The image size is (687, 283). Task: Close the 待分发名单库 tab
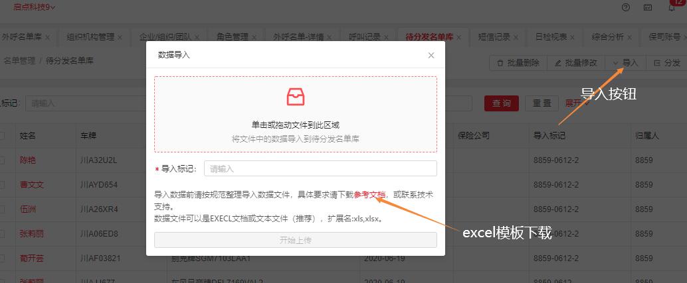click(458, 38)
